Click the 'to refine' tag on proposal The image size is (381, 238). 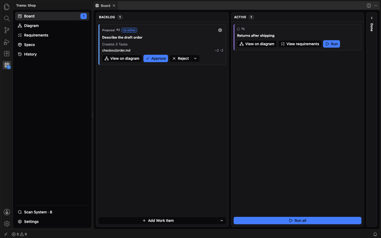tap(129, 30)
